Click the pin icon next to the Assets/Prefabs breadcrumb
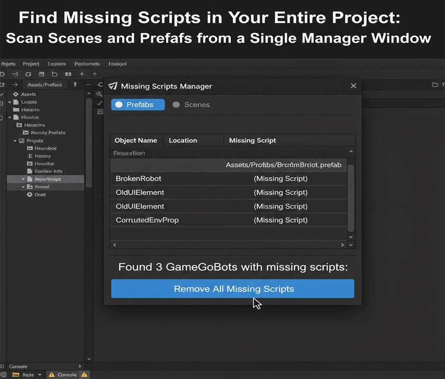Screen dimensions: 445x379 (74, 84)
